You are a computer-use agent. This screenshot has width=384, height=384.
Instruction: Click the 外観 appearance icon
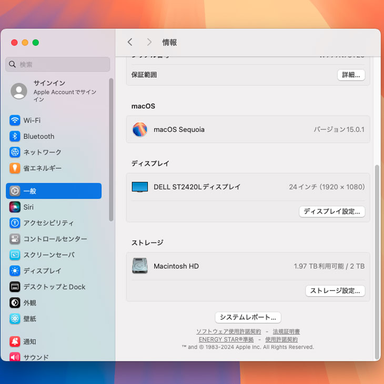click(x=15, y=302)
